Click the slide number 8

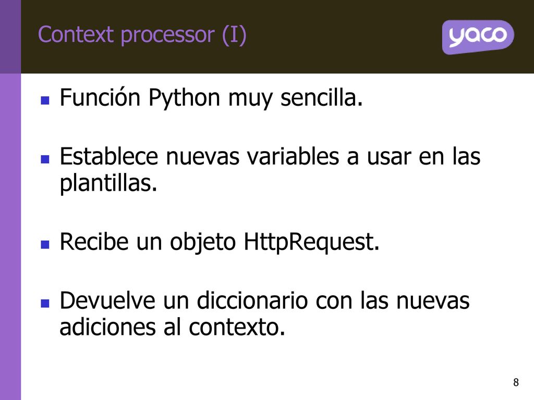point(516,382)
